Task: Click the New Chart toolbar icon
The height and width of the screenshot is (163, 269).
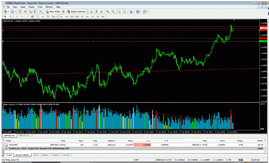Action: 5,12
